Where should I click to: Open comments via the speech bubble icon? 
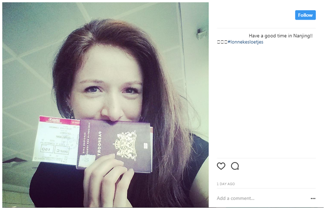235,166
